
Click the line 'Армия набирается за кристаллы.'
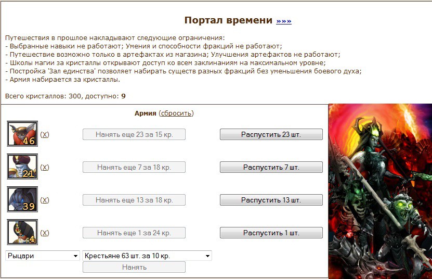[x=62, y=80]
